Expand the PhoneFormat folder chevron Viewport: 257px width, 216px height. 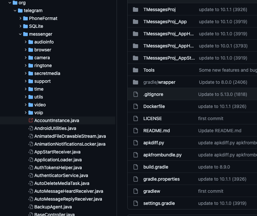coord(20,18)
